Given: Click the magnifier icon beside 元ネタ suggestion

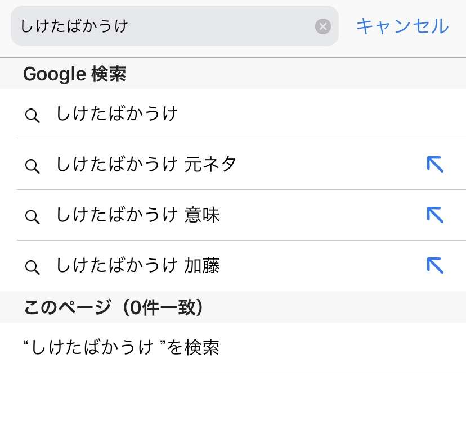Looking at the screenshot, I should tap(33, 166).
